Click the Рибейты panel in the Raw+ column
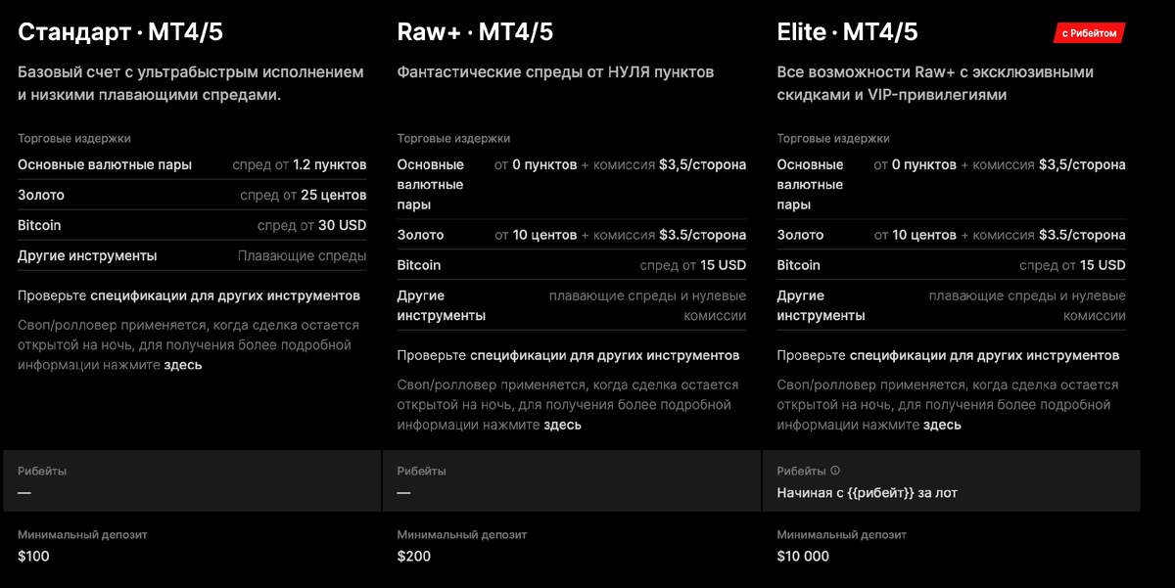1175x588 pixels. [x=571, y=480]
